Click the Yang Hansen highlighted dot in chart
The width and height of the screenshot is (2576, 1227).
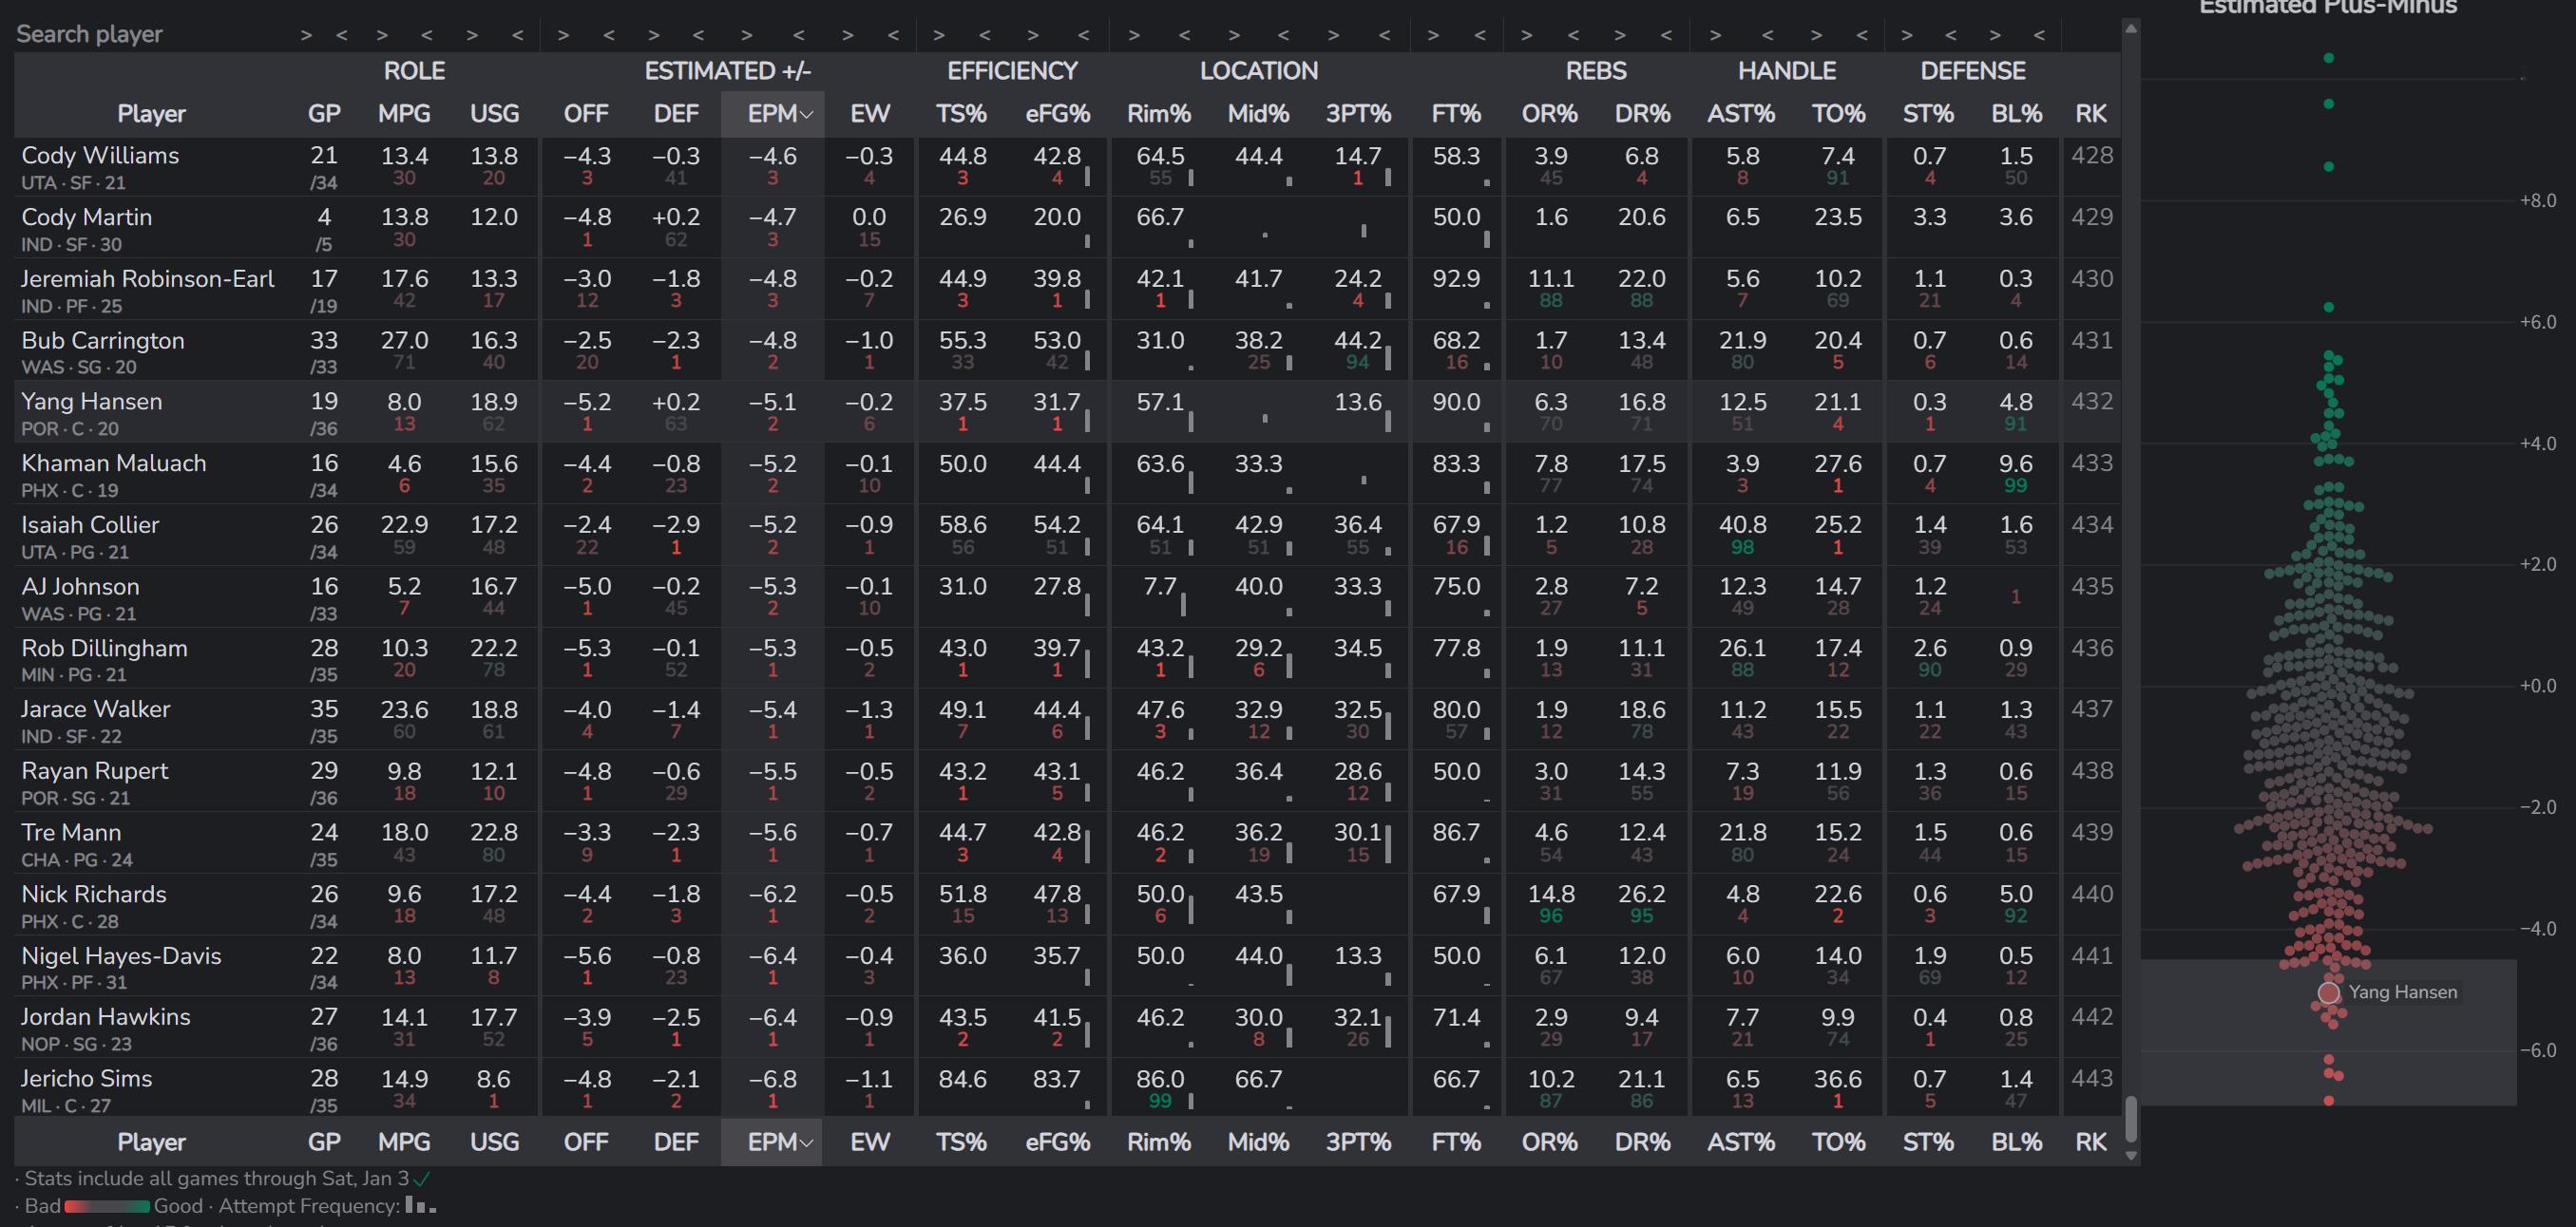click(2329, 992)
